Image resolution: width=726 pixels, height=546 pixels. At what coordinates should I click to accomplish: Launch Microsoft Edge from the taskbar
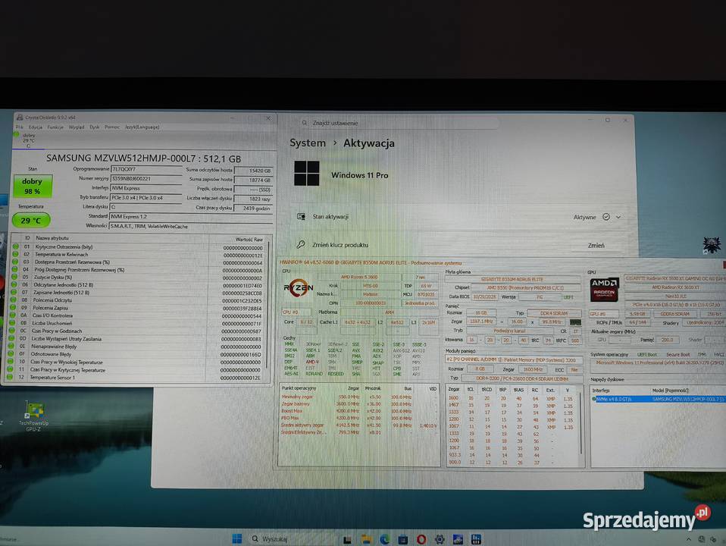click(x=384, y=539)
